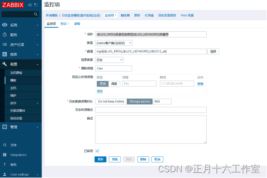
Task: Expand the User settings chevron
Action: 38,175
